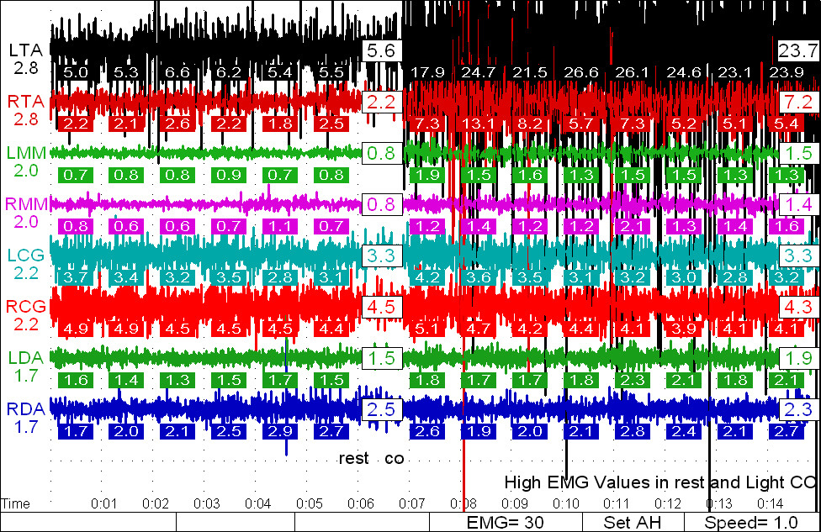
Task: Click the co annotation marker
Action: [395, 459]
